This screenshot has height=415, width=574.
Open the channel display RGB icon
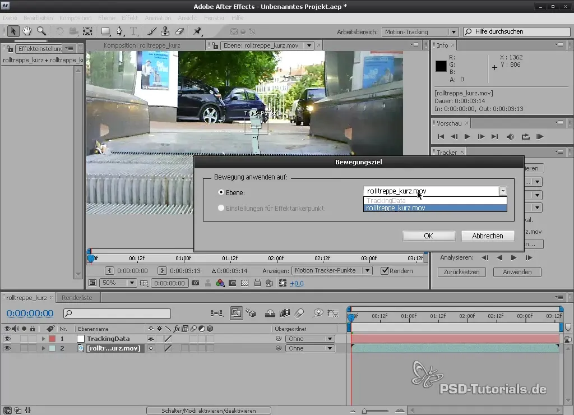(220, 283)
